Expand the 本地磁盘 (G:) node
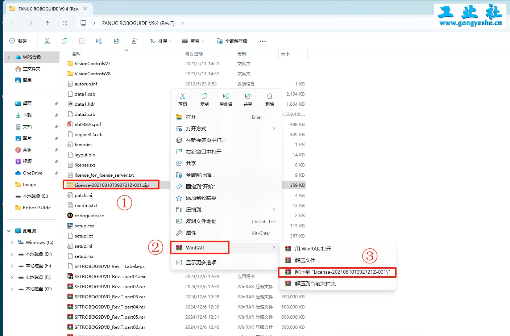The width and height of the screenshot is (510, 336). 12,289
